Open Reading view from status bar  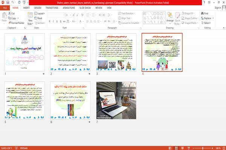tap(182, 148)
